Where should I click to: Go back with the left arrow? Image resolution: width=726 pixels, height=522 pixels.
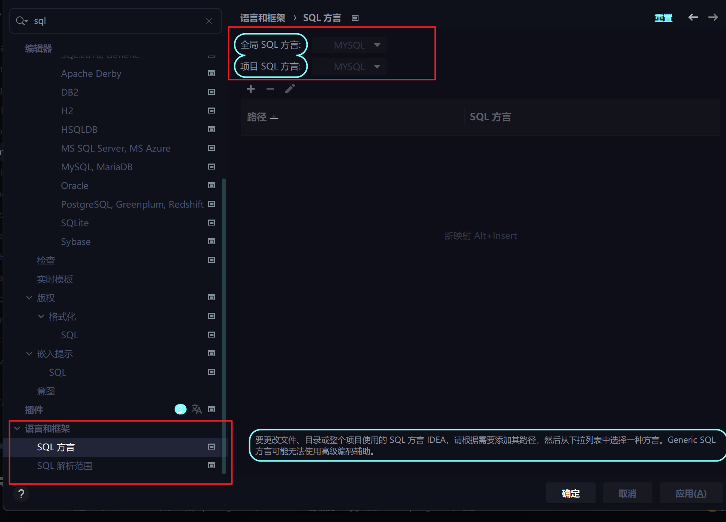tap(693, 17)
